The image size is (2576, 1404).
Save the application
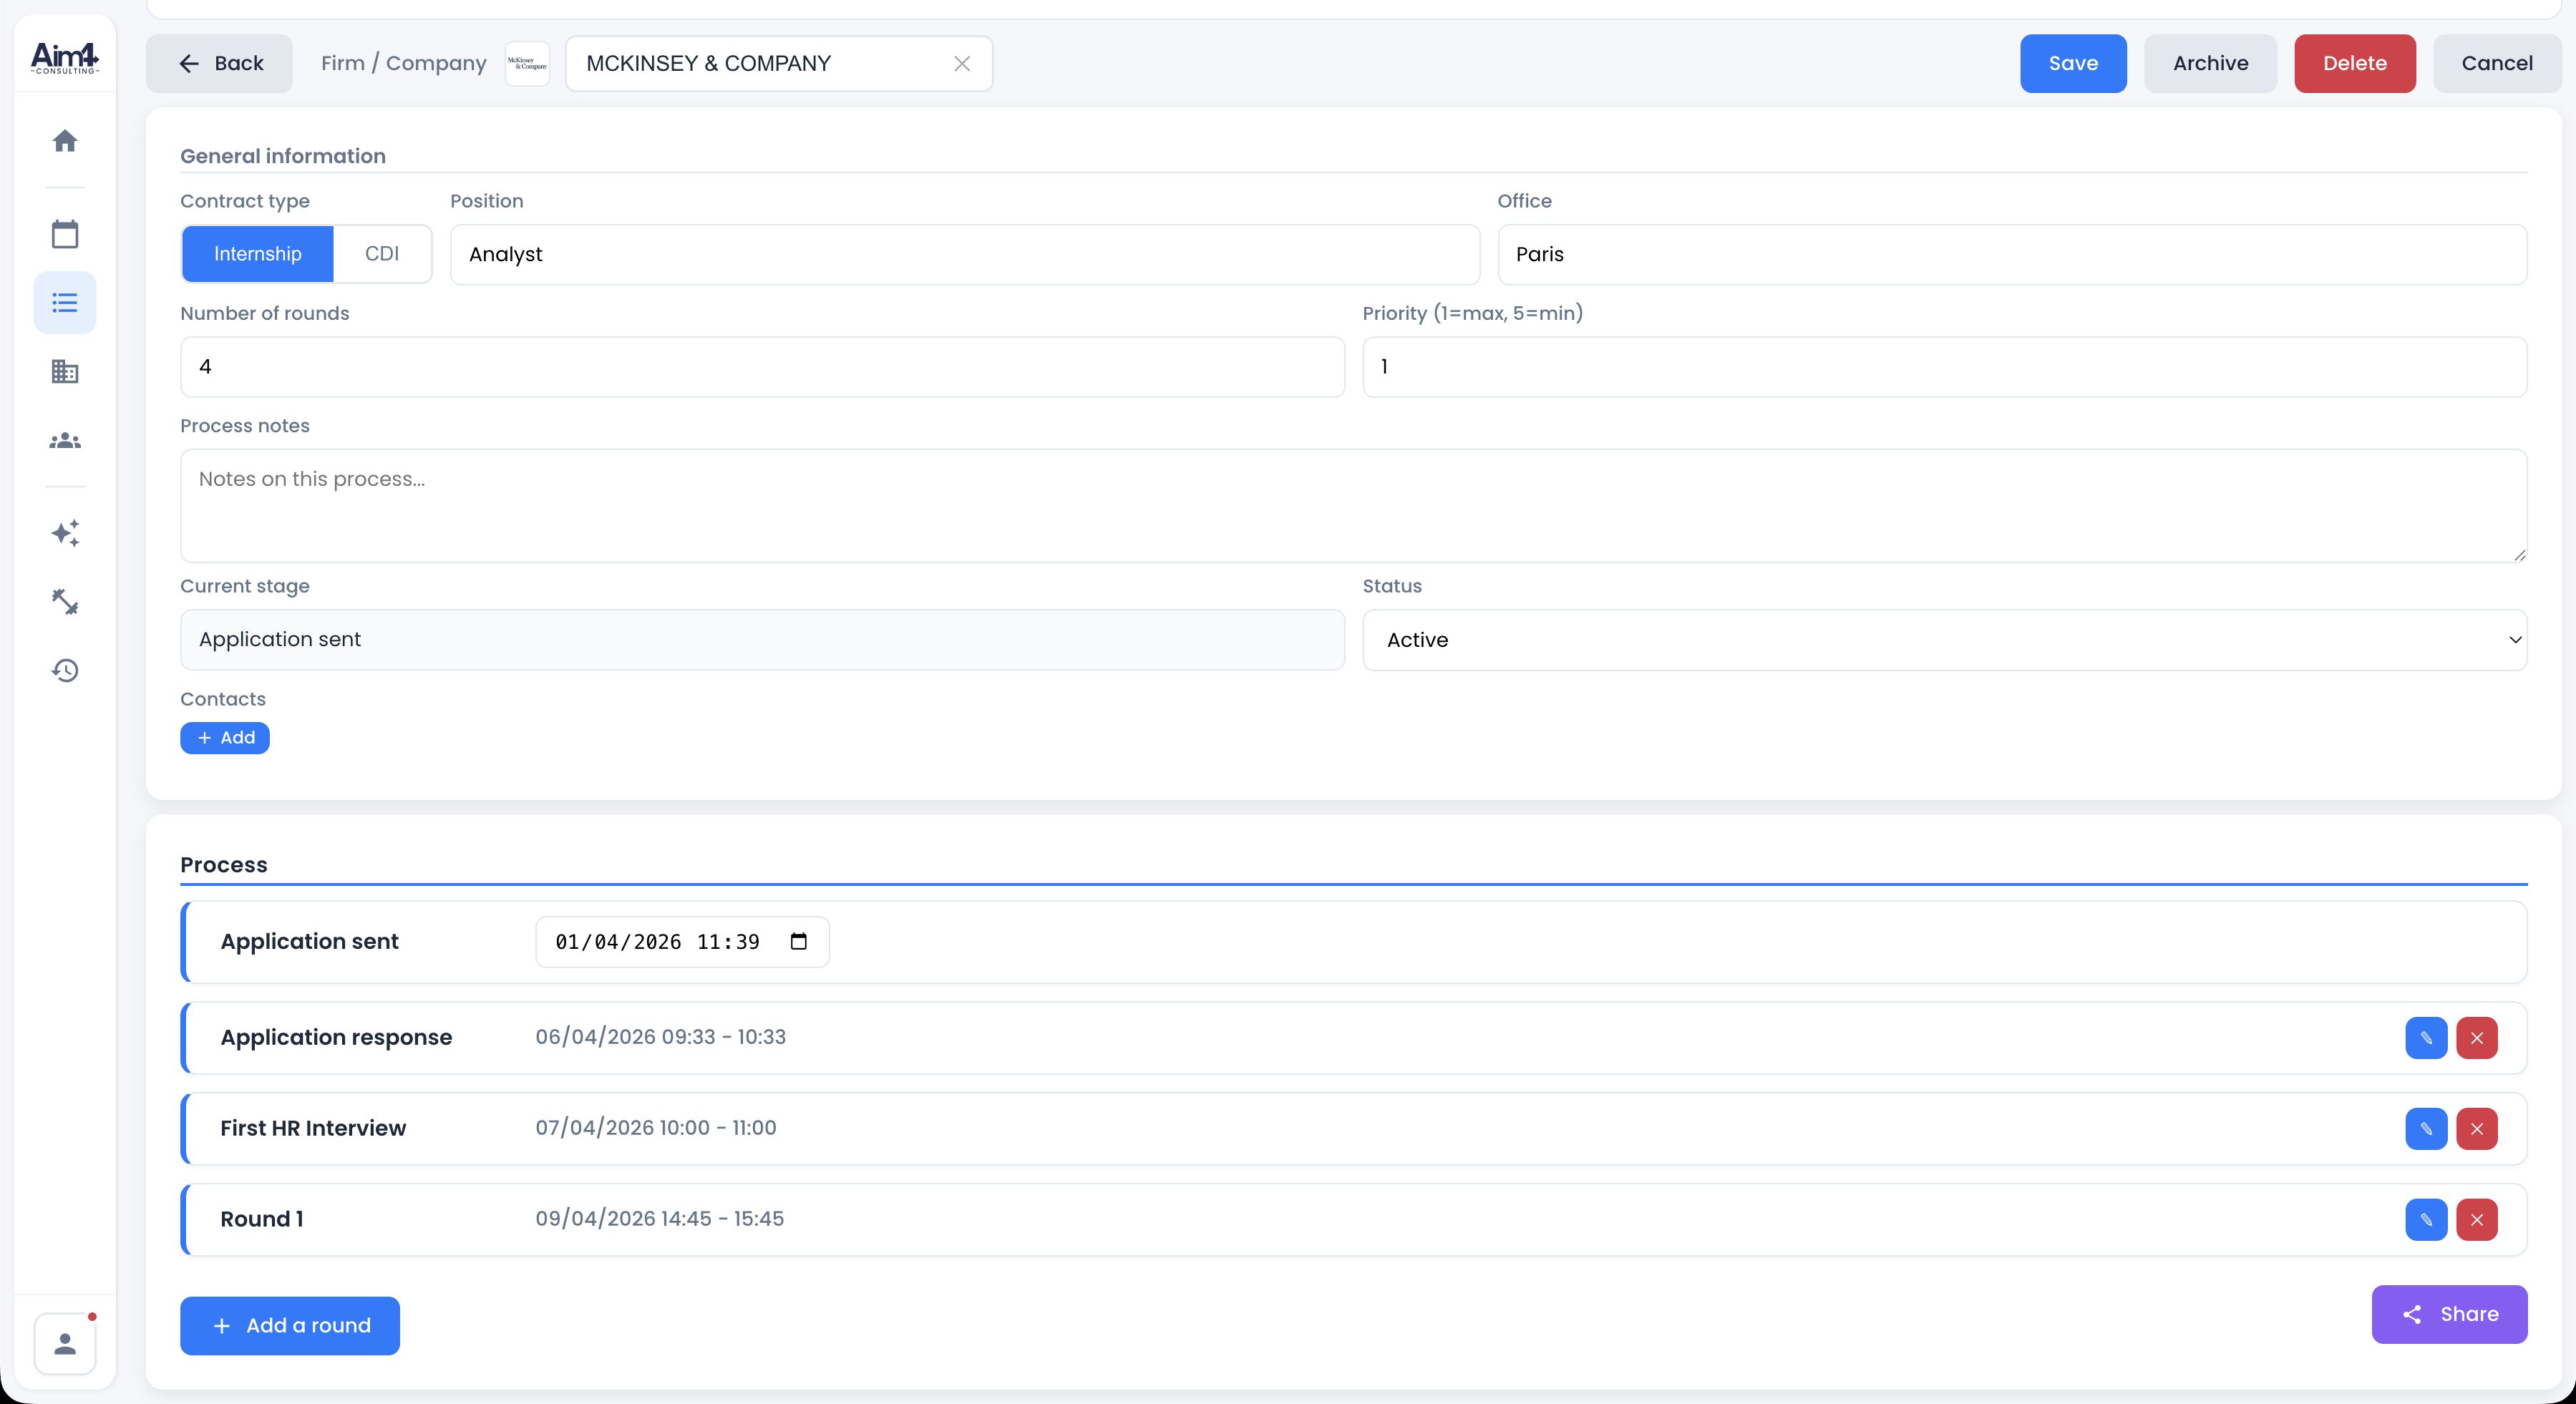point(2073,64)
